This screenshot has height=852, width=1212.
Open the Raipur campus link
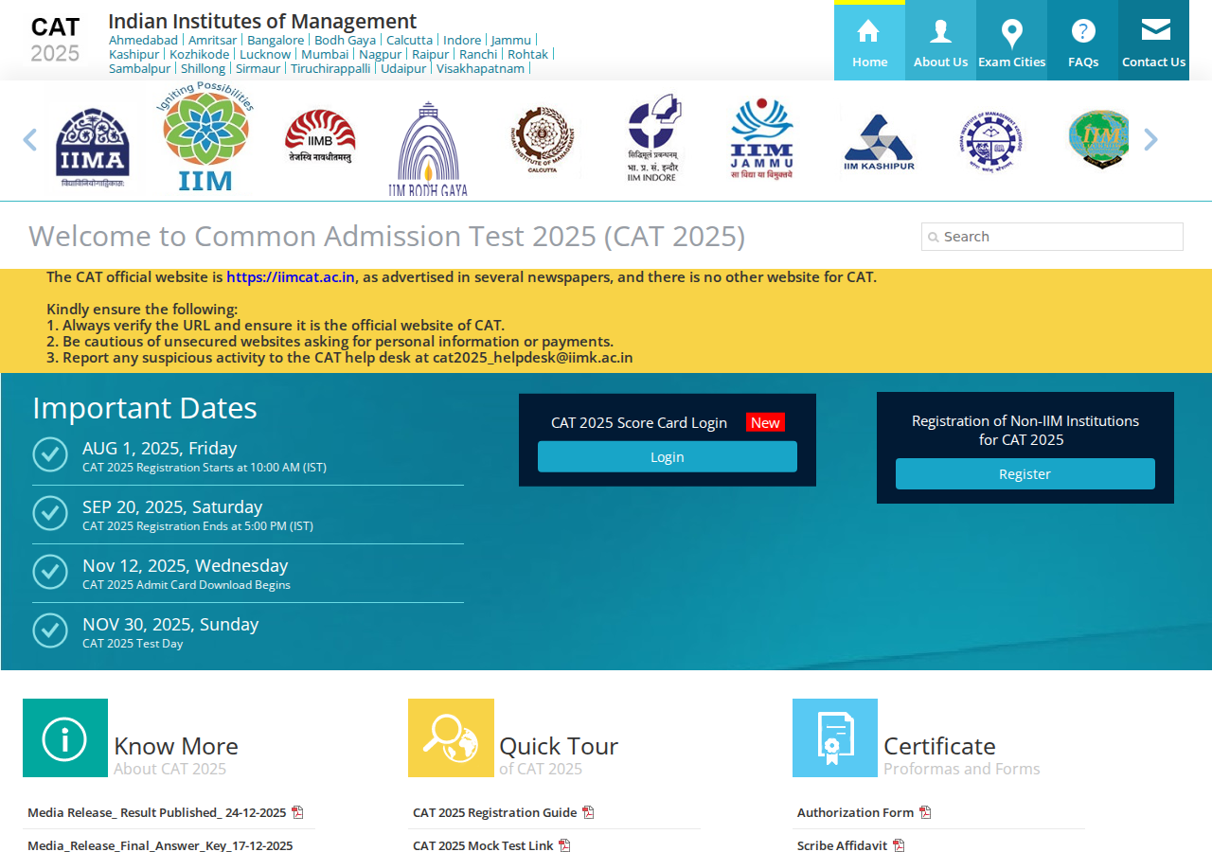(431, 54)
